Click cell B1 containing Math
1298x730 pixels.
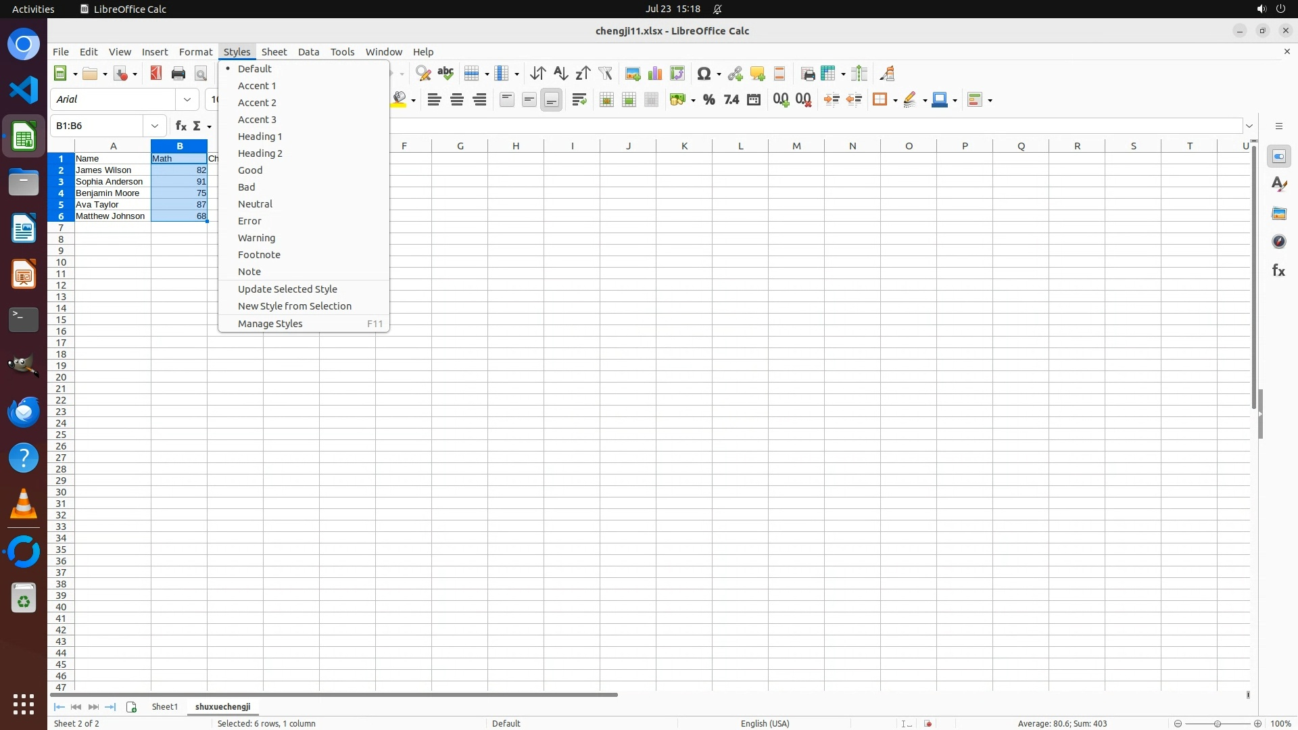coord(179,159)
